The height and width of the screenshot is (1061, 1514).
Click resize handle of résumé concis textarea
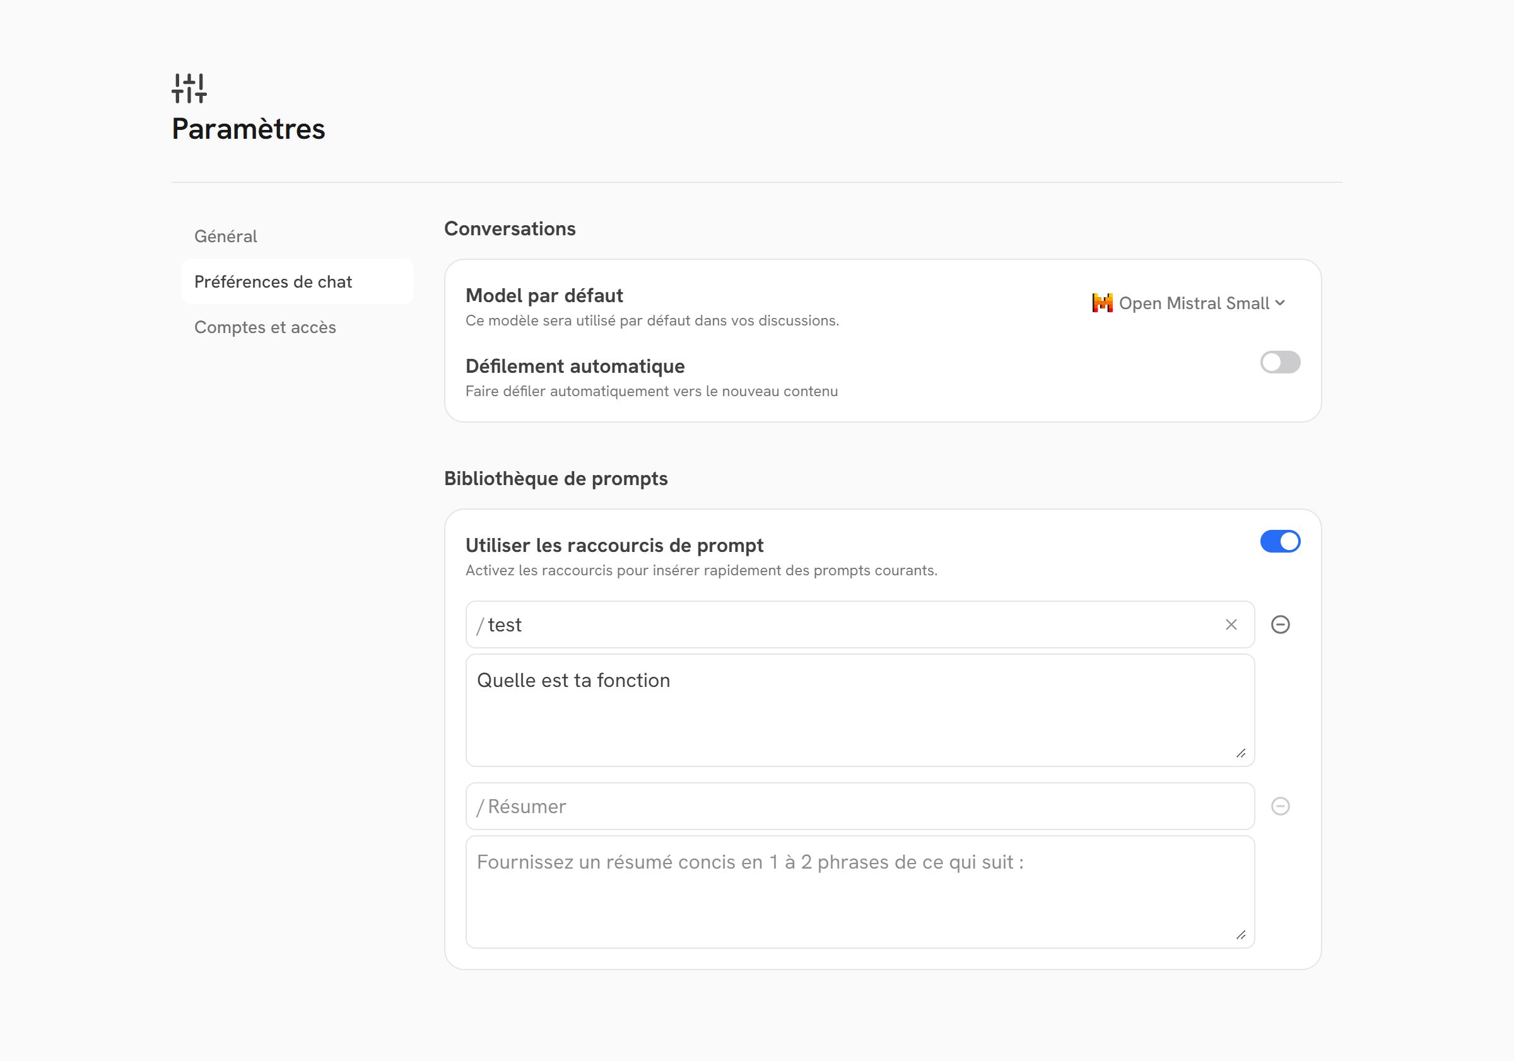pos(1240,935)
